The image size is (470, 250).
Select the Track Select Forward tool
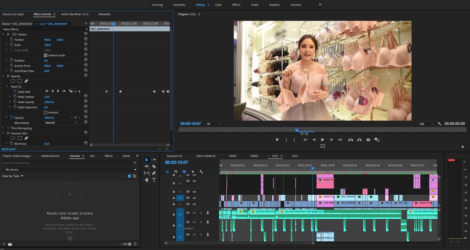pyautogui.click(x=154, y=159)
